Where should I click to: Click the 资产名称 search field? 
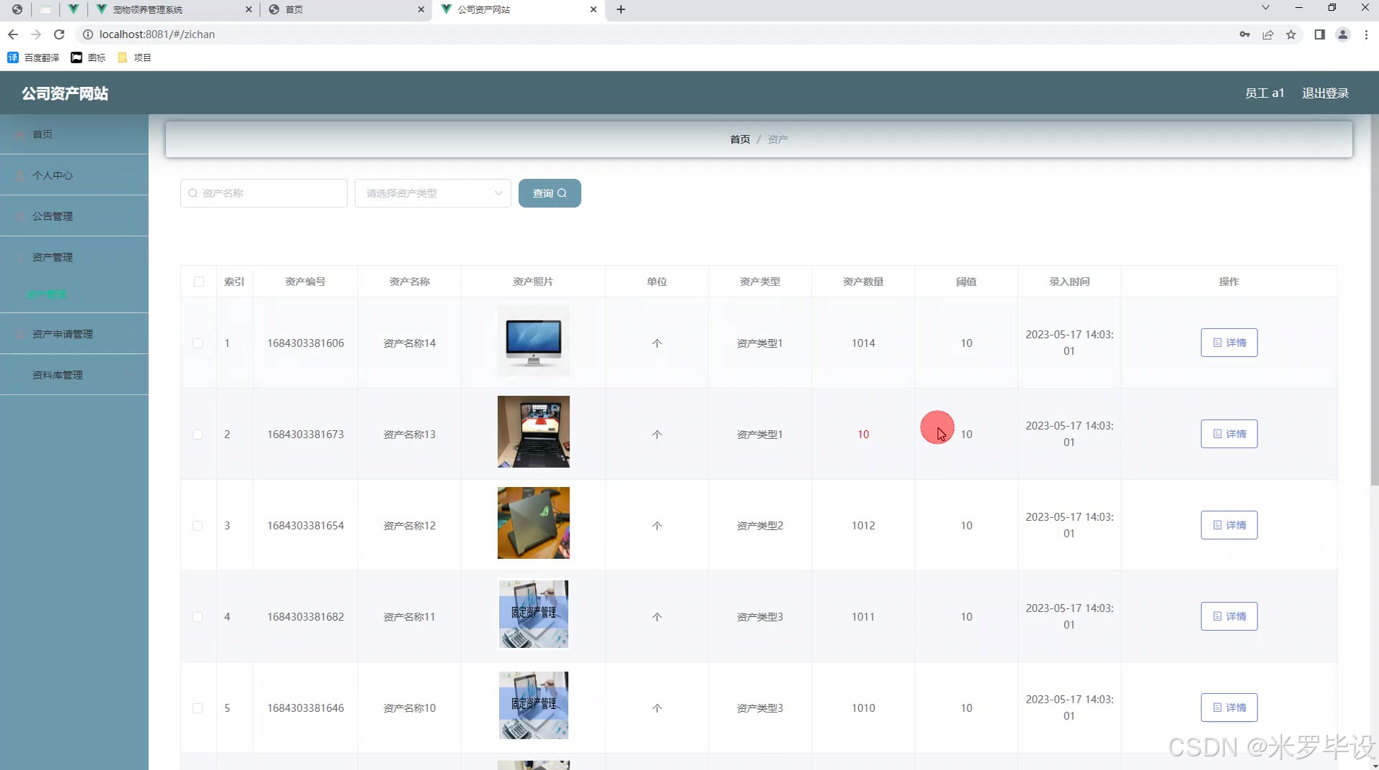pos(264,193)
